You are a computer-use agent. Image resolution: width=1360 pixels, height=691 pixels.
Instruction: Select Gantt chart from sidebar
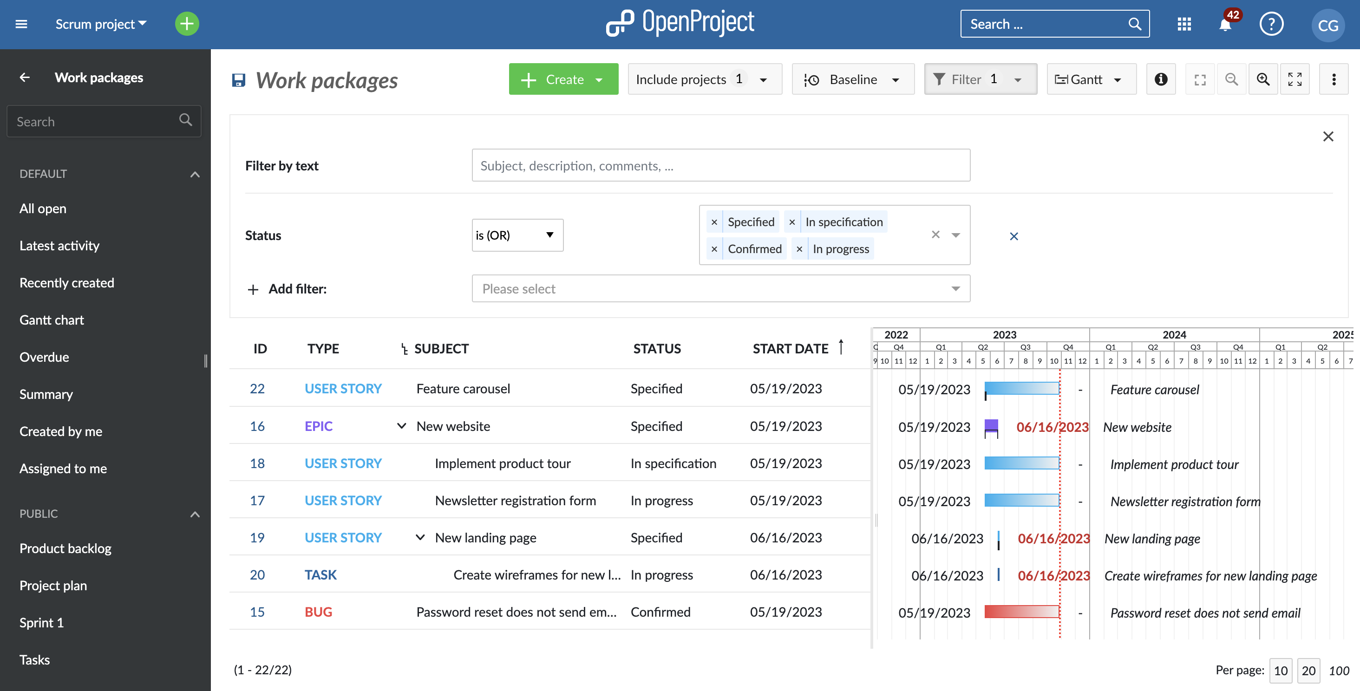[51, 319]
